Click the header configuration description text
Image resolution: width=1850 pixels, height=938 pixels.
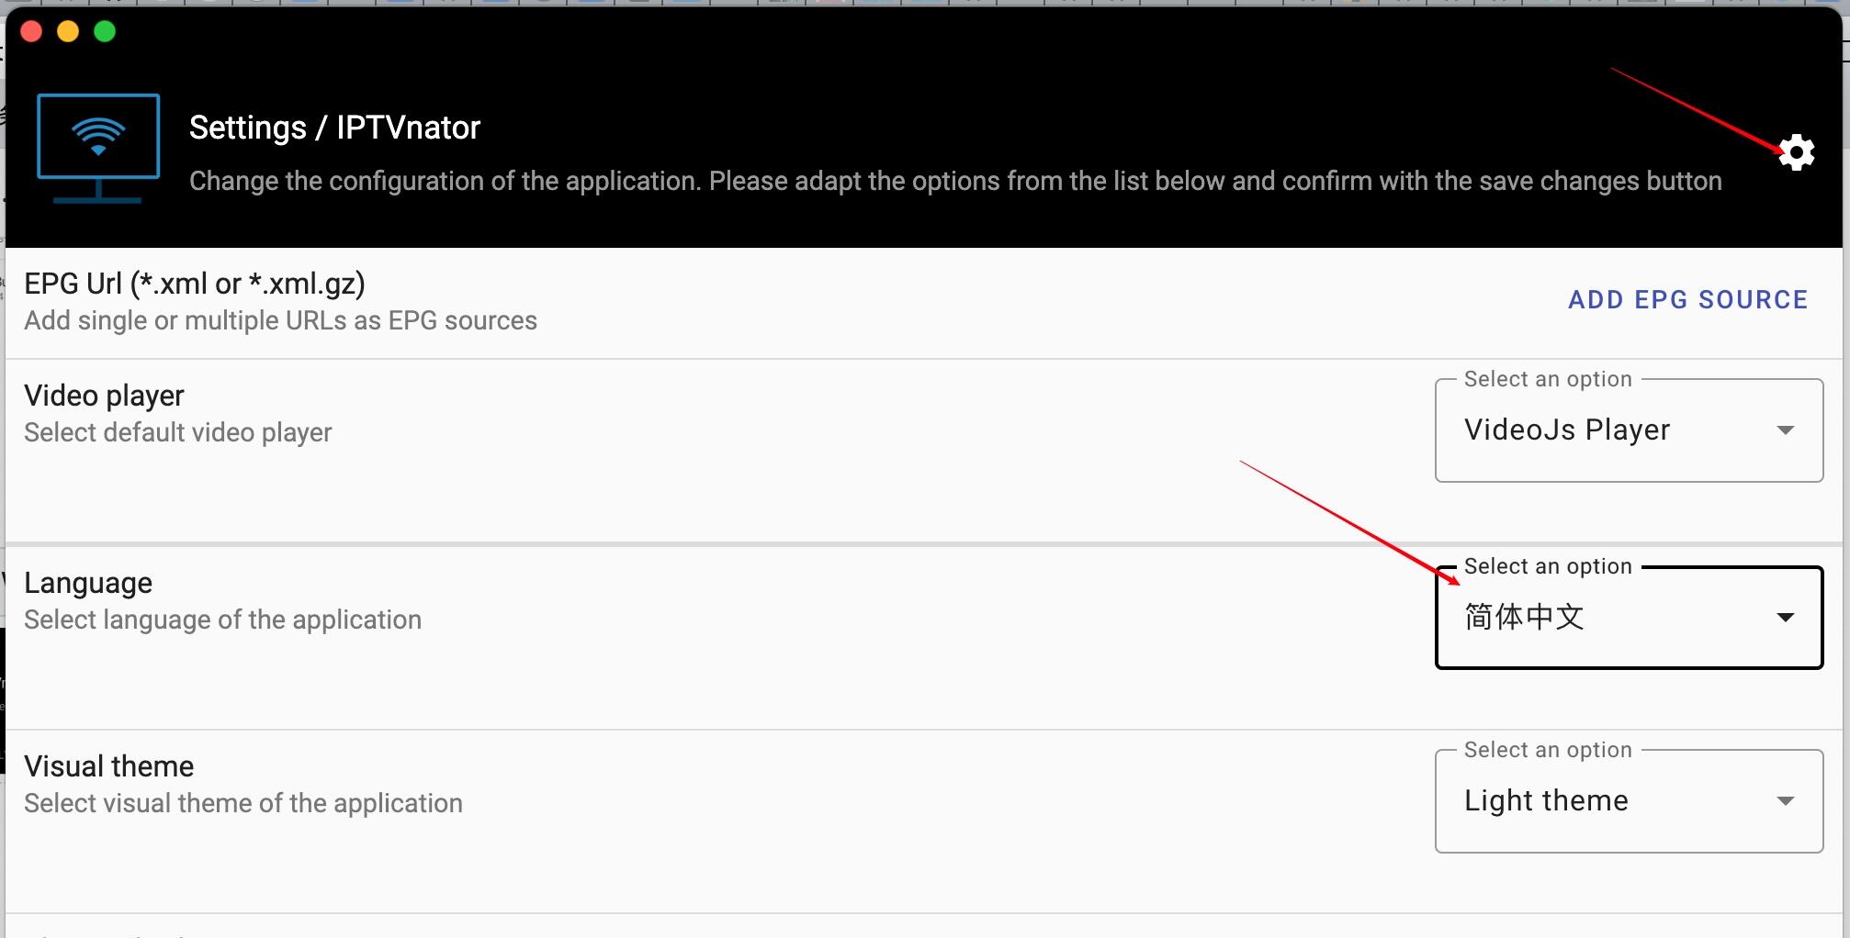pyautogui.click(x=955, y=181)
